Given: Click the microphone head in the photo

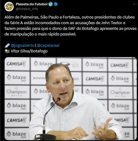Looking at the screenshot, I should 59,99.
